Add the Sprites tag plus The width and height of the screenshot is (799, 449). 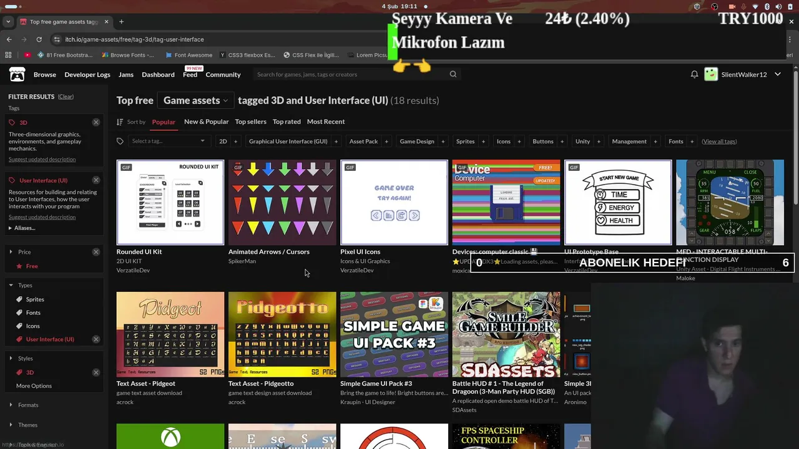(x=483, y=142)
